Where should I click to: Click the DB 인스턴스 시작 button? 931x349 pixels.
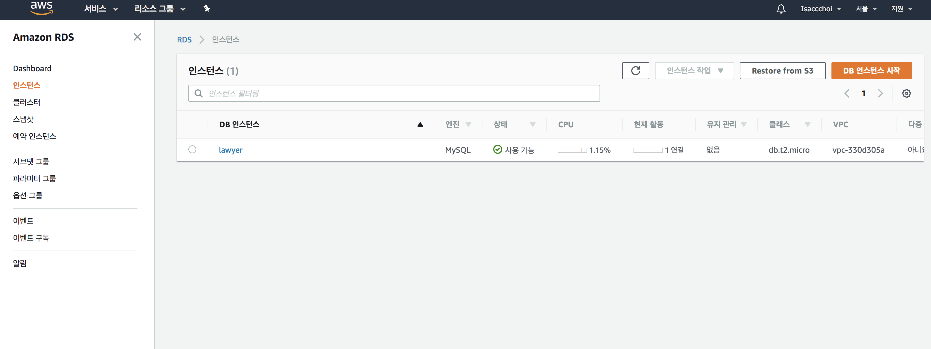point(871,70)
